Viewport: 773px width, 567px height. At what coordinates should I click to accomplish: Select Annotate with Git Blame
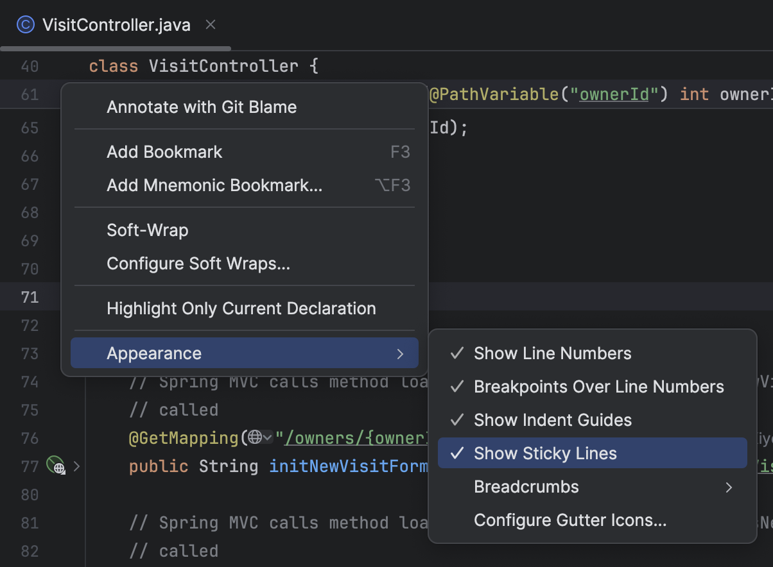[x=201, y=106]
